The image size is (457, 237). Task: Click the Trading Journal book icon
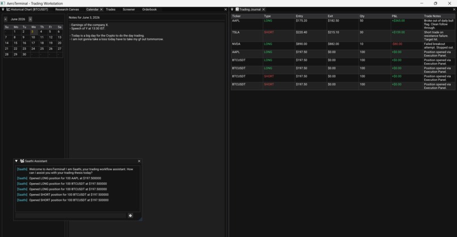237,9
